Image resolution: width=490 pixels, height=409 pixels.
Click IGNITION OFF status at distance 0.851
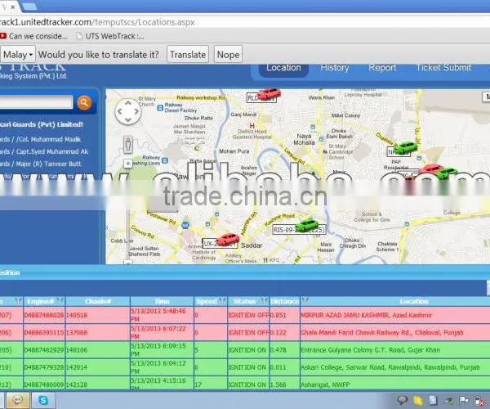pyautogui.click(x=248, y=315)
